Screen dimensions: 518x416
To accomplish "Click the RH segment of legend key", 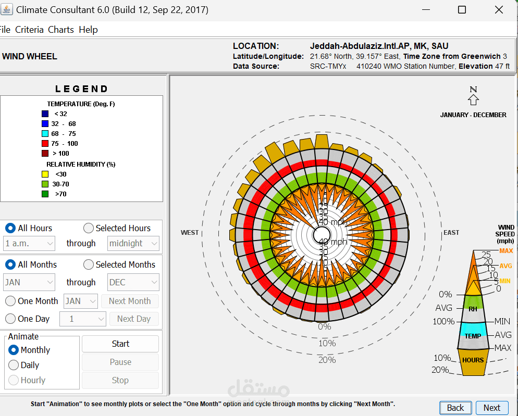I will click(473, 309).
